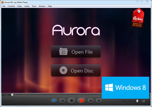152x107 pixels.
Task: Click the Open Disc button
Action: click(76, 70)
